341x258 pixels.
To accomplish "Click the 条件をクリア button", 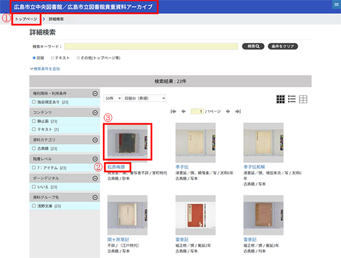I will [283, 46].
